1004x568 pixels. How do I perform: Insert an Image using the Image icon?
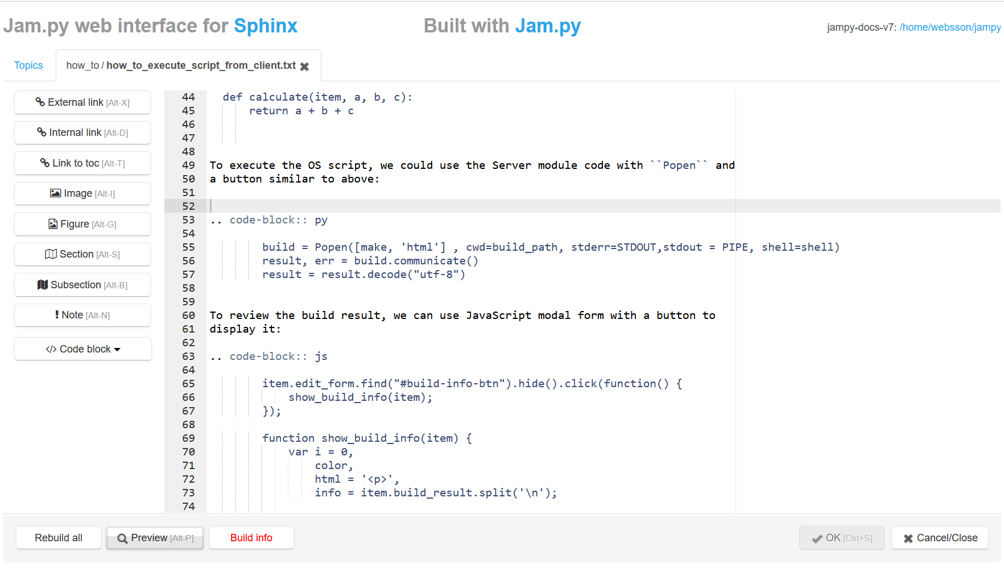tap(56, 193)
